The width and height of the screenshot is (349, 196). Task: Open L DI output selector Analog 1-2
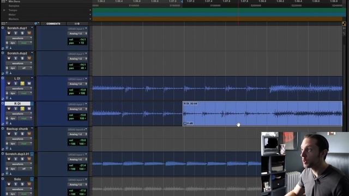(77, 84)
